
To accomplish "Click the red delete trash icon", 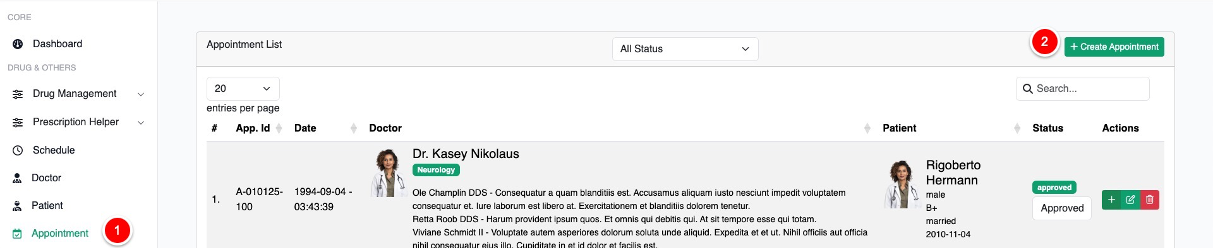I will coord(1150,200).
